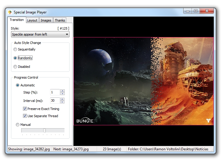The width and height of the screenshot is (222, 162).
Task: Toggle Preserve Exact Timing checkbox
Action: pos(25,109)
